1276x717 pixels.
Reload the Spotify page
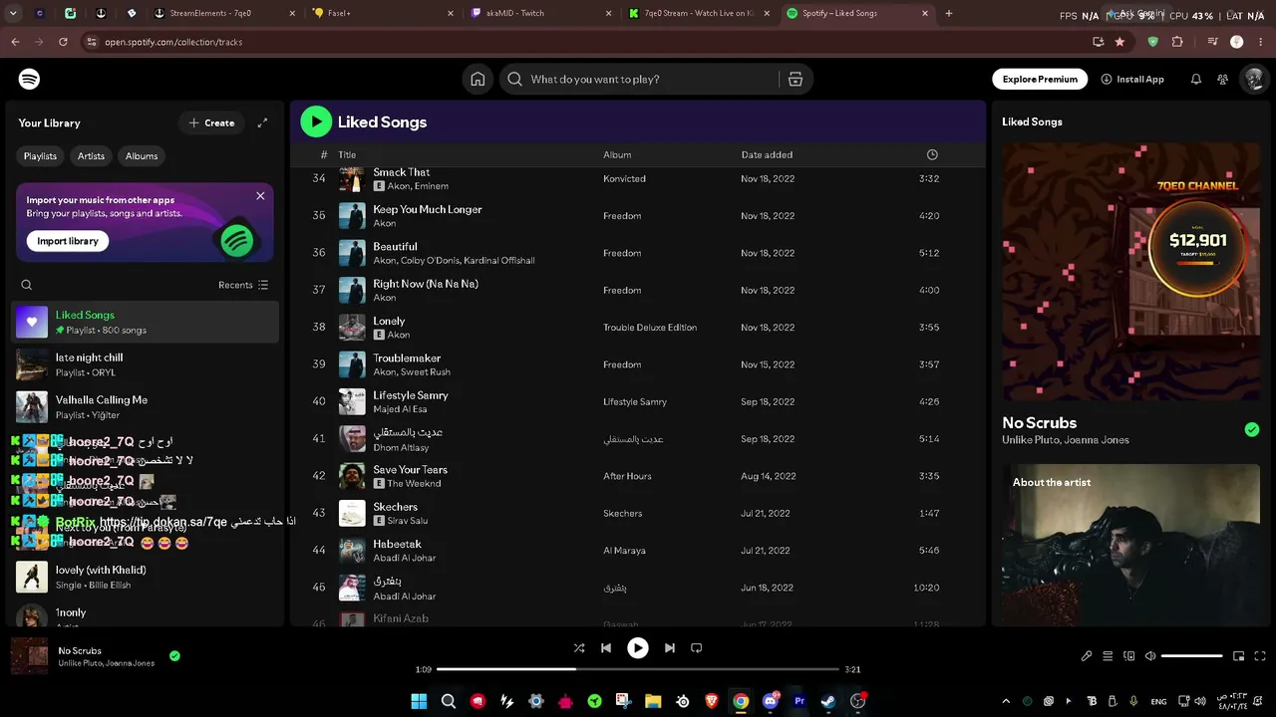pyautogui.click(x=63, y=42)
